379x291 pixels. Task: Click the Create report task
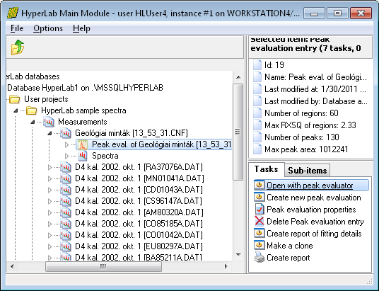(288, 258)
